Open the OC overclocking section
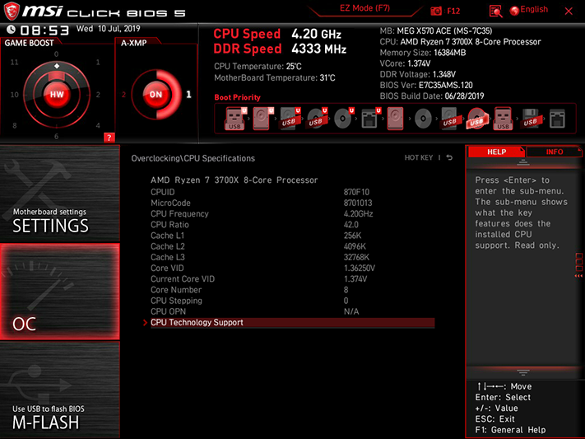The width and height of the screenshot is (585, 439). pos(60,292)
